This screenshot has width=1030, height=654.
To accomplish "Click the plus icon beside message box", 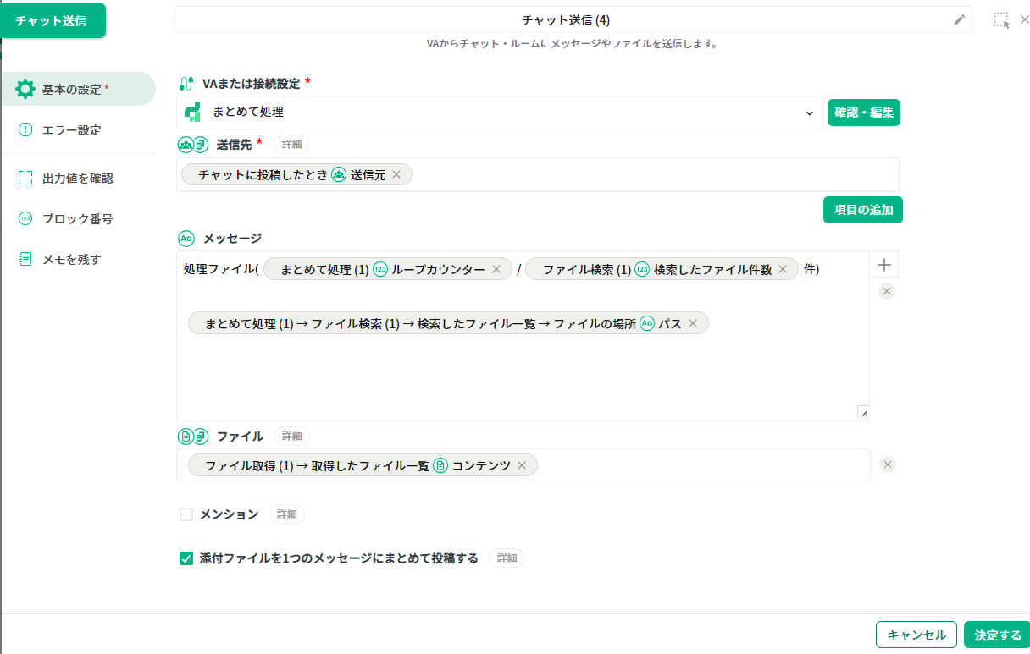I will tap(884, 265).
